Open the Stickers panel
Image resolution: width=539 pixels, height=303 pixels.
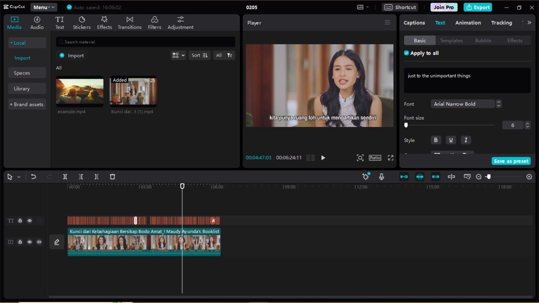(81, 22)
